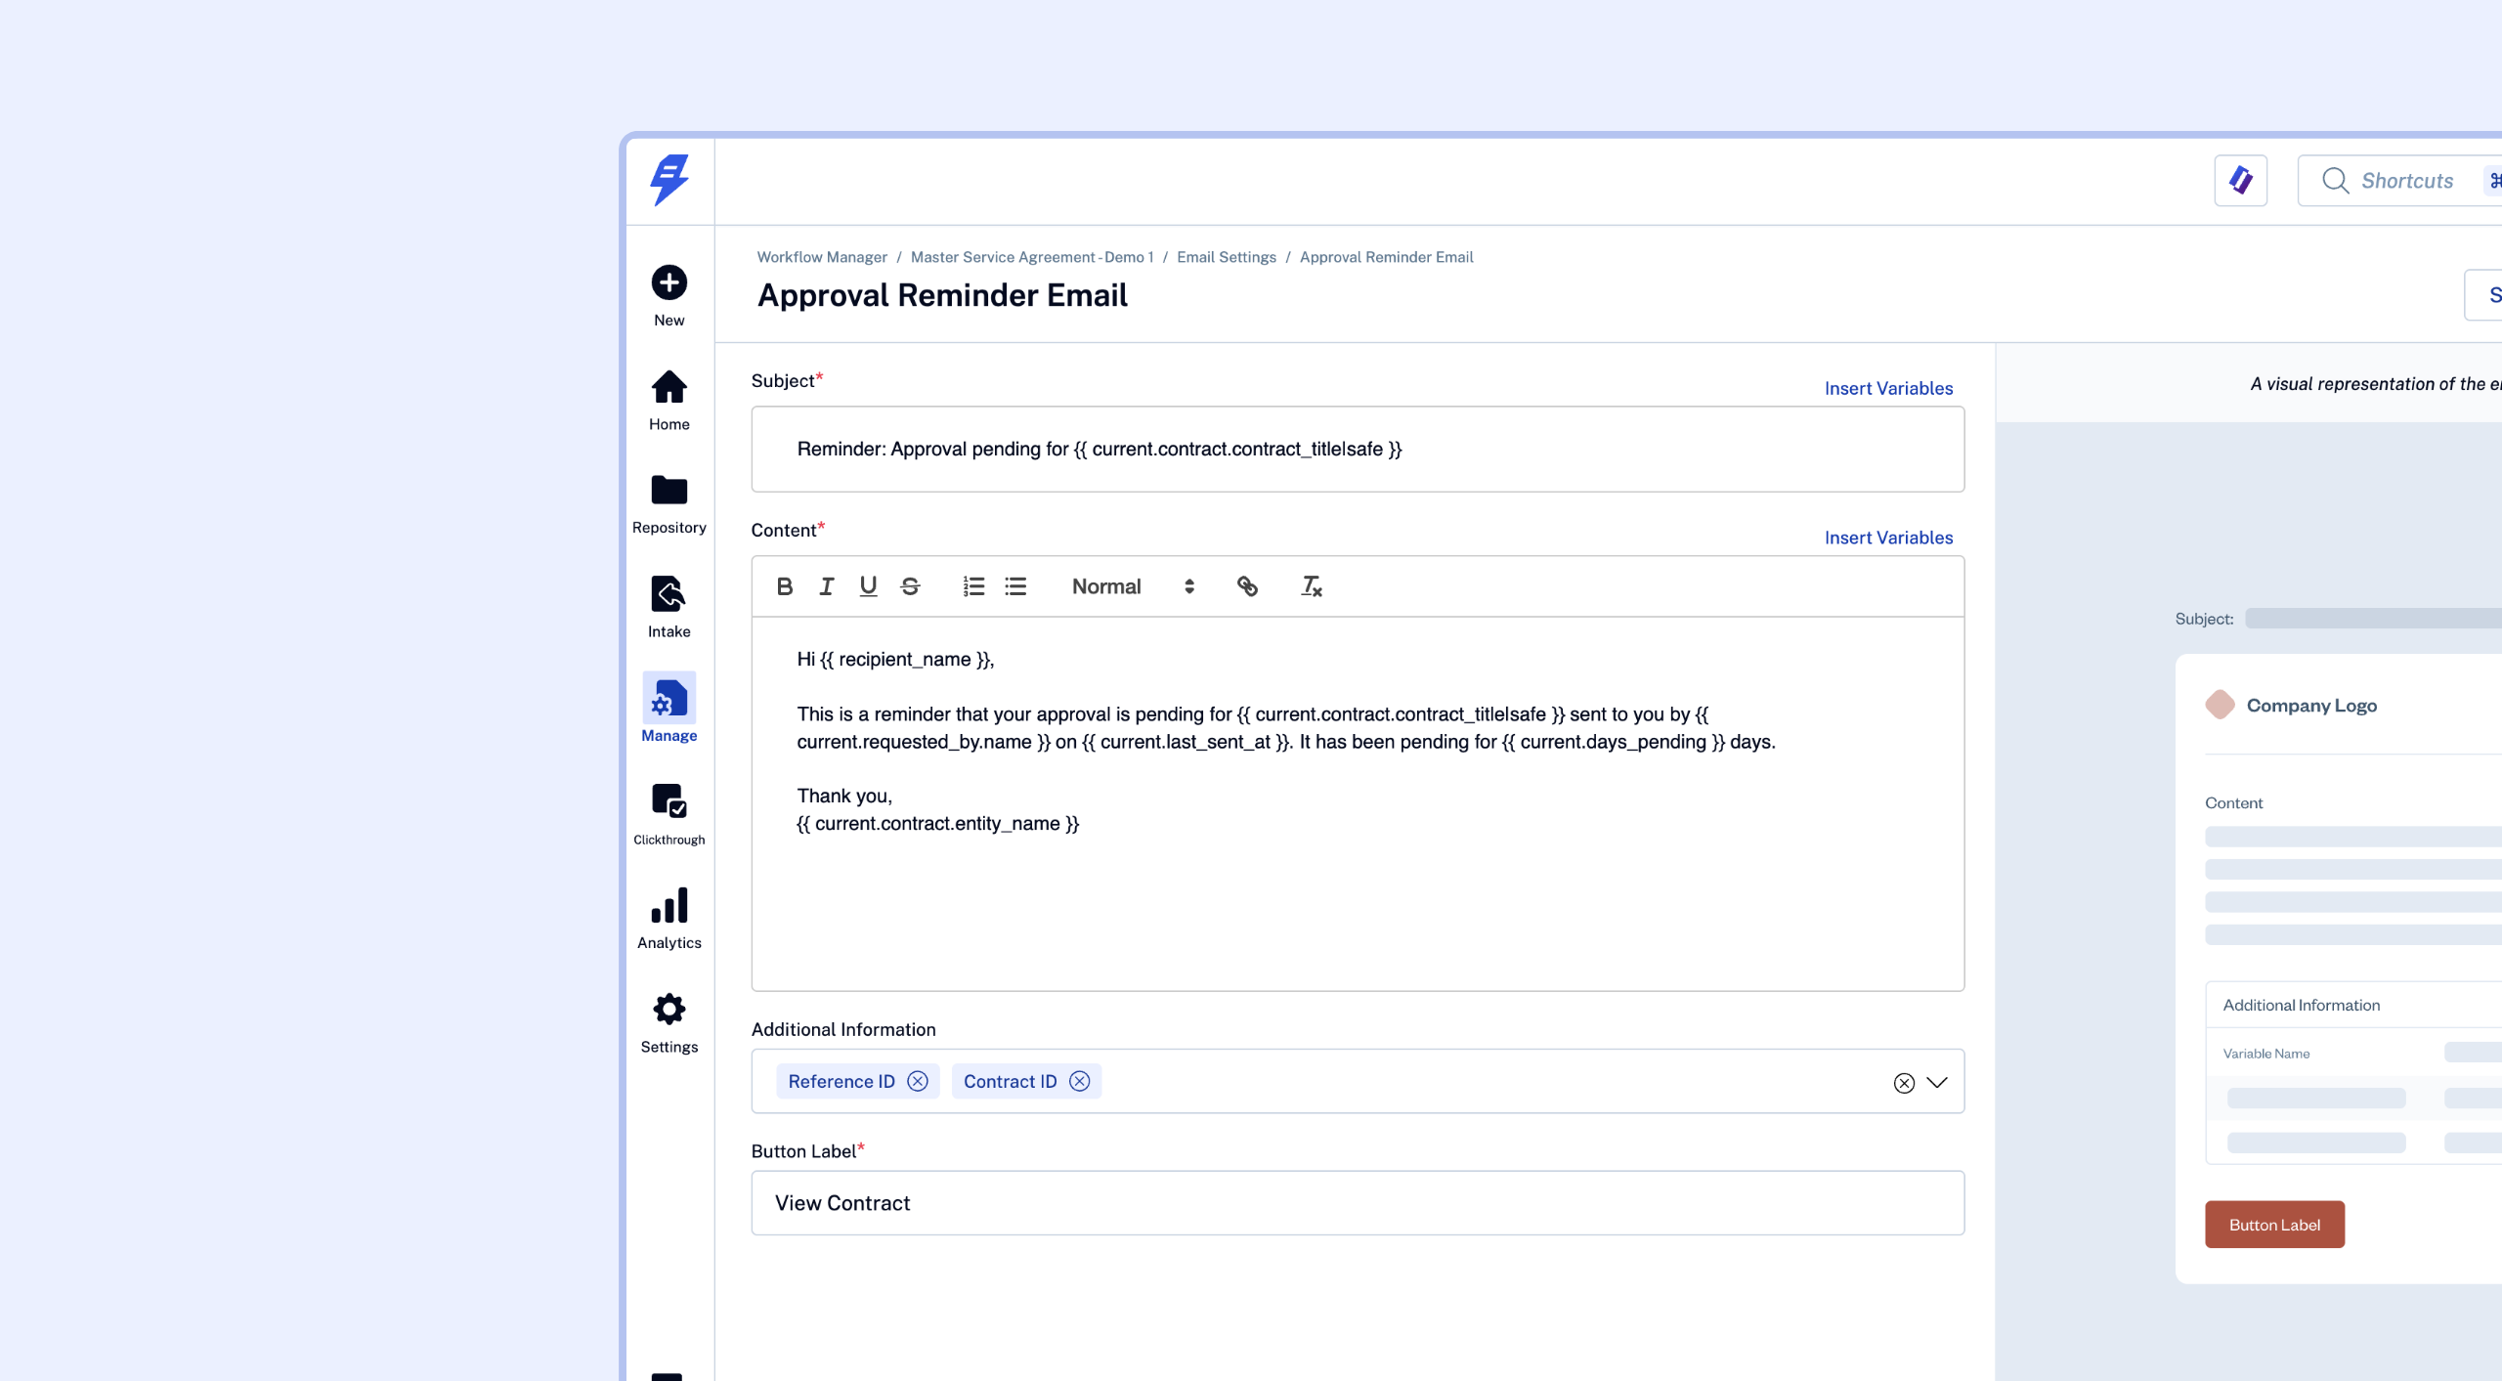Image resolution: width=2502 pixels, height=1381 pixels.
Task: Click Insert Variables for Content
Action: coord(1888,538)
